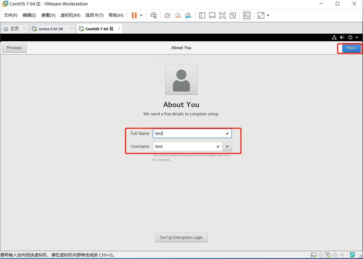Viewport: 363px width, 259px height.
Task: Click the hard disk device status icon
Action: click(314, 255)
